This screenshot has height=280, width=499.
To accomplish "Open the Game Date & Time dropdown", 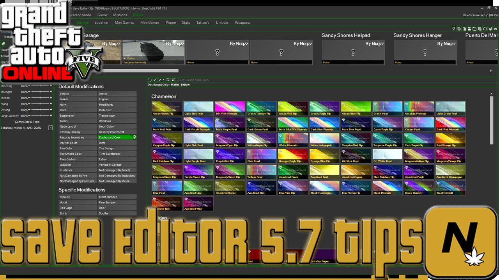I will point(50,128).
